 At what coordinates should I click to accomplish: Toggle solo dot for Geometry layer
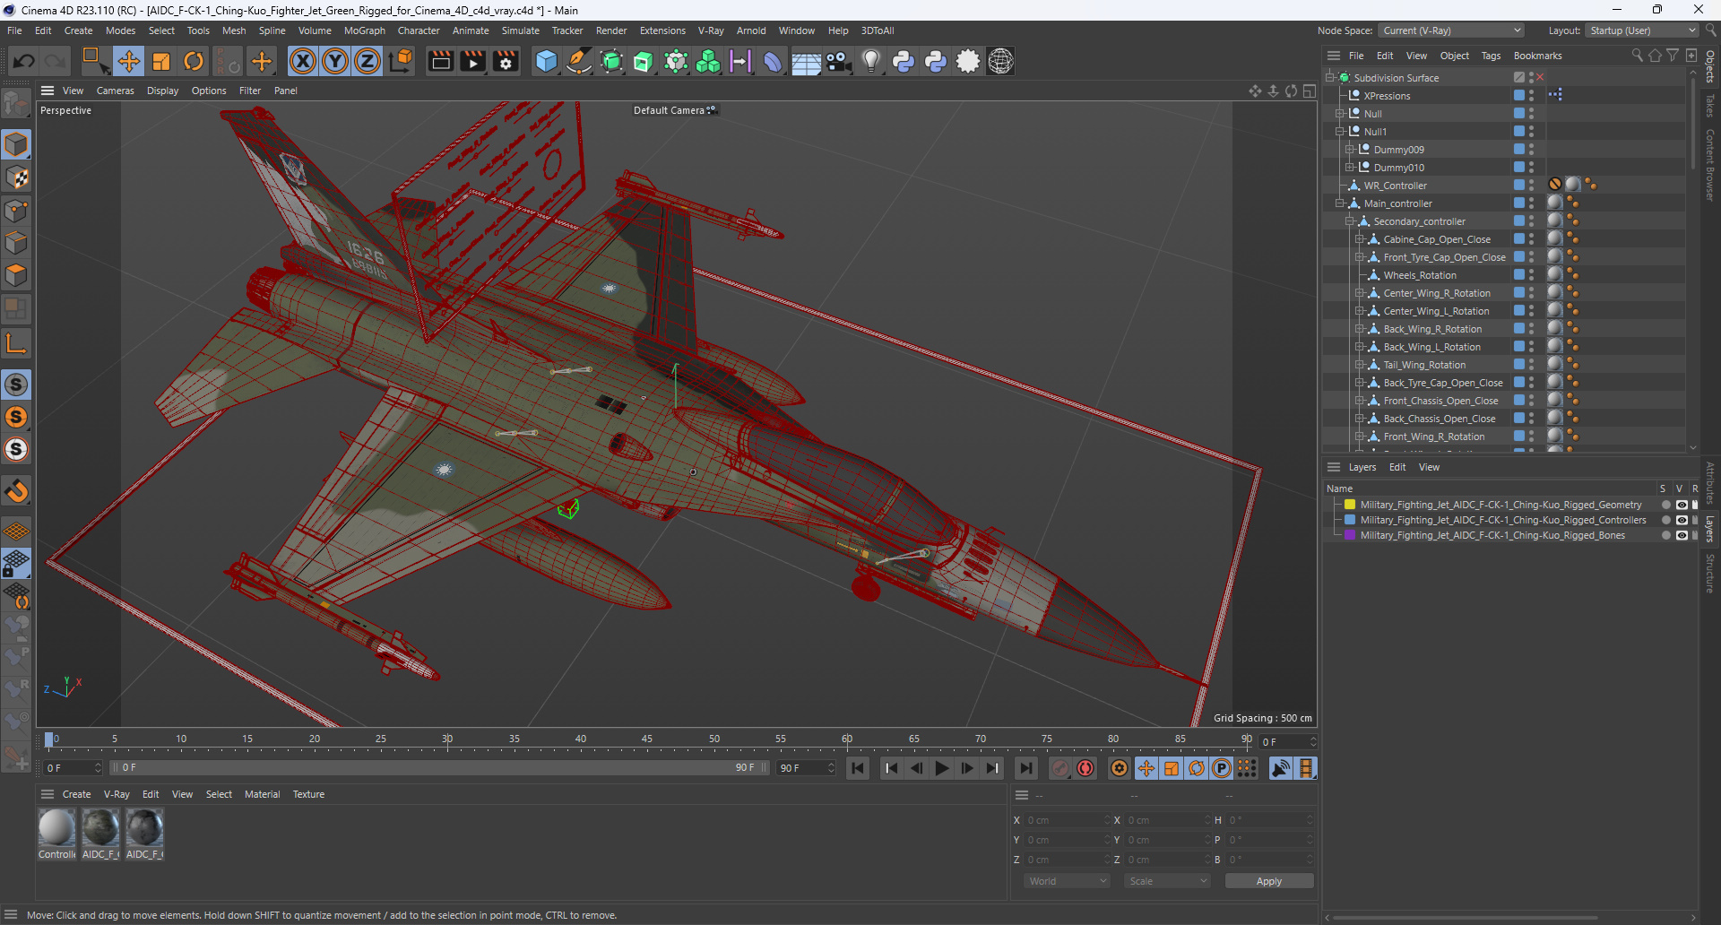click(x=1666, y=506)
